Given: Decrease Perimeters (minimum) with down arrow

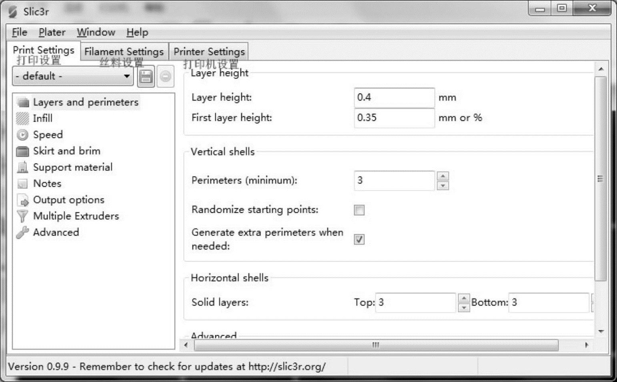Looking at the screenshot, I should [443, 185].
